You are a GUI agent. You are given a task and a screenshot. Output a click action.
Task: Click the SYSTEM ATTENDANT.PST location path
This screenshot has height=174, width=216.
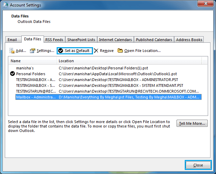click(121, 85)
